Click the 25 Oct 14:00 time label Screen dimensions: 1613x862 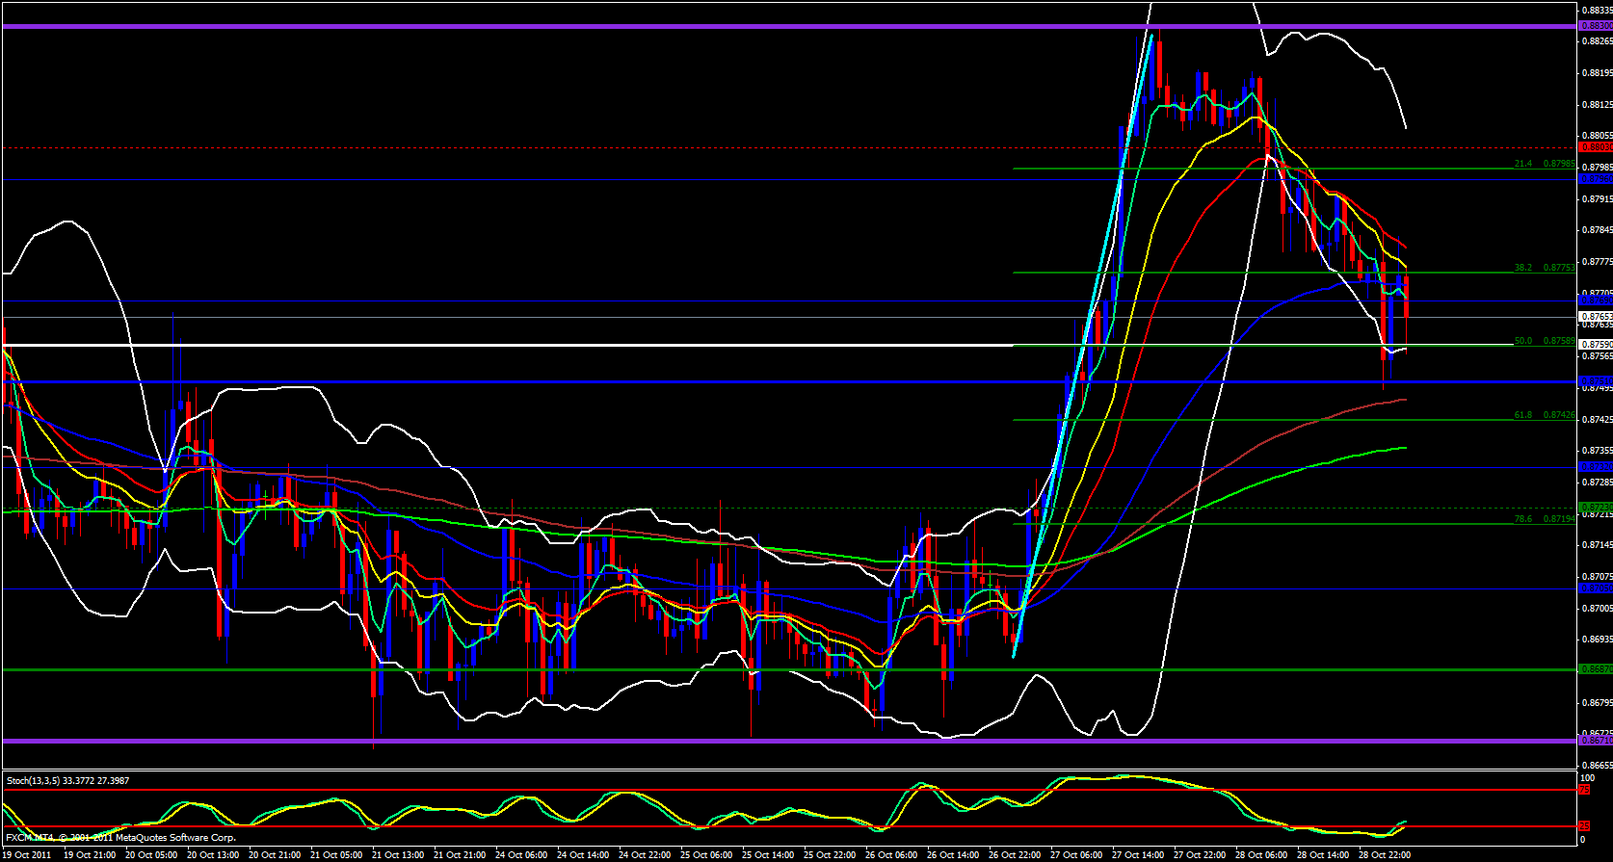click(x=768, y=854)
